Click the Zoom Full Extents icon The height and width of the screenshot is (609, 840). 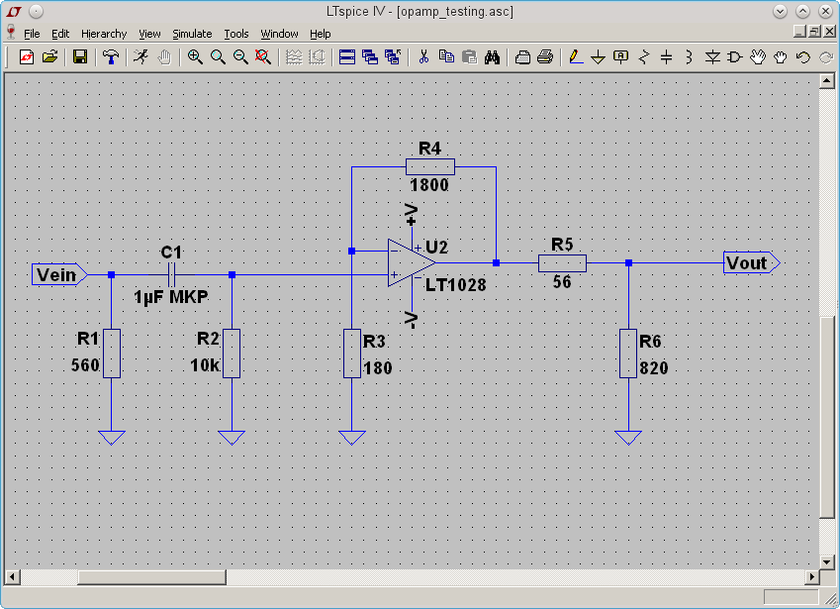point(263,56)
